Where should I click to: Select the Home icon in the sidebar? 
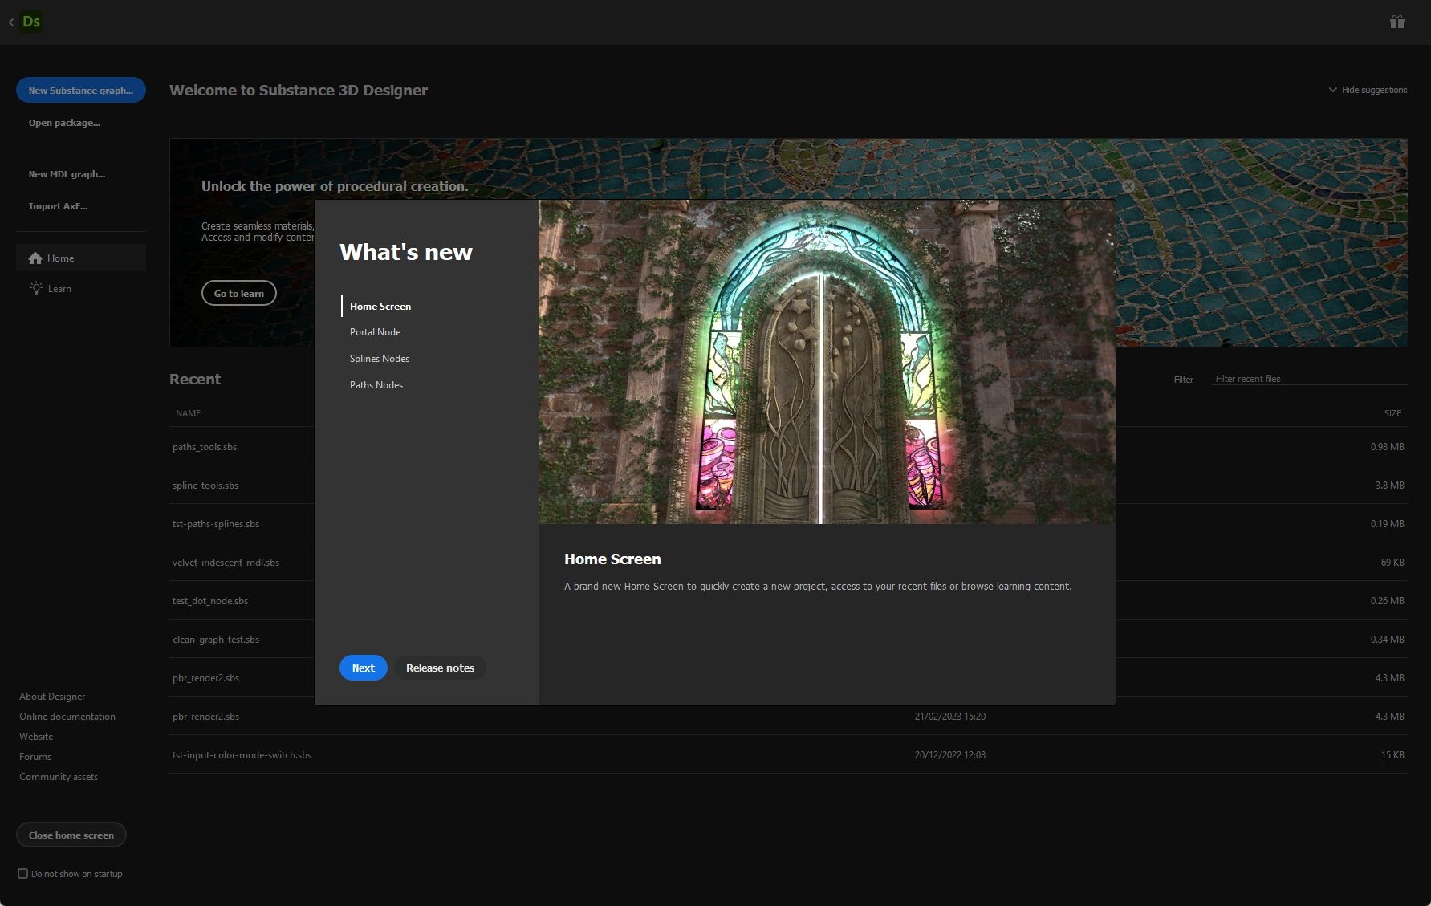click(35, 258)
